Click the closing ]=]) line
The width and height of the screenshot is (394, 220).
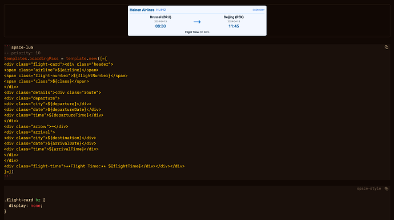click(9, 172)
